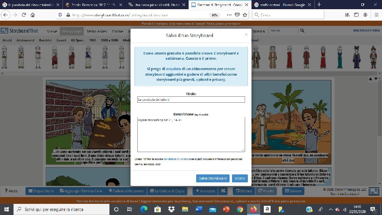
Task: Reload the page
Action: click(x=23, y=15)
